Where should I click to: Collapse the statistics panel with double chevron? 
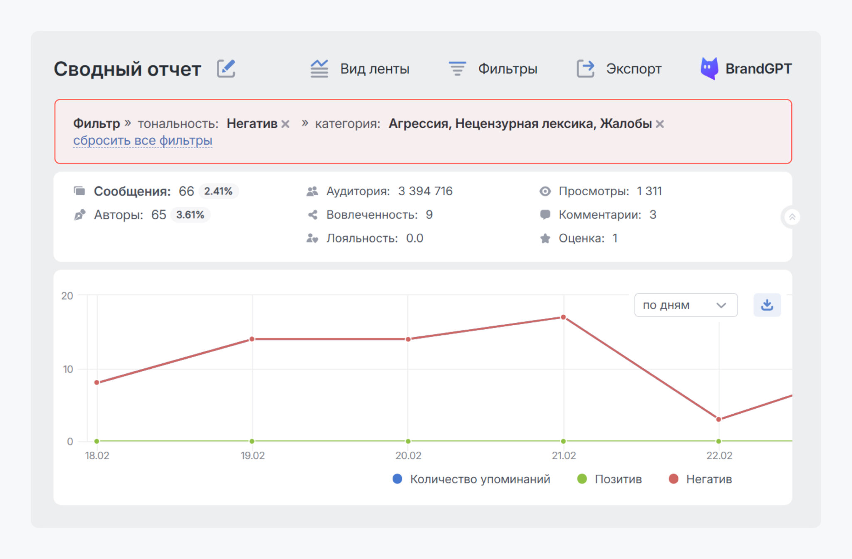point(792,217)
